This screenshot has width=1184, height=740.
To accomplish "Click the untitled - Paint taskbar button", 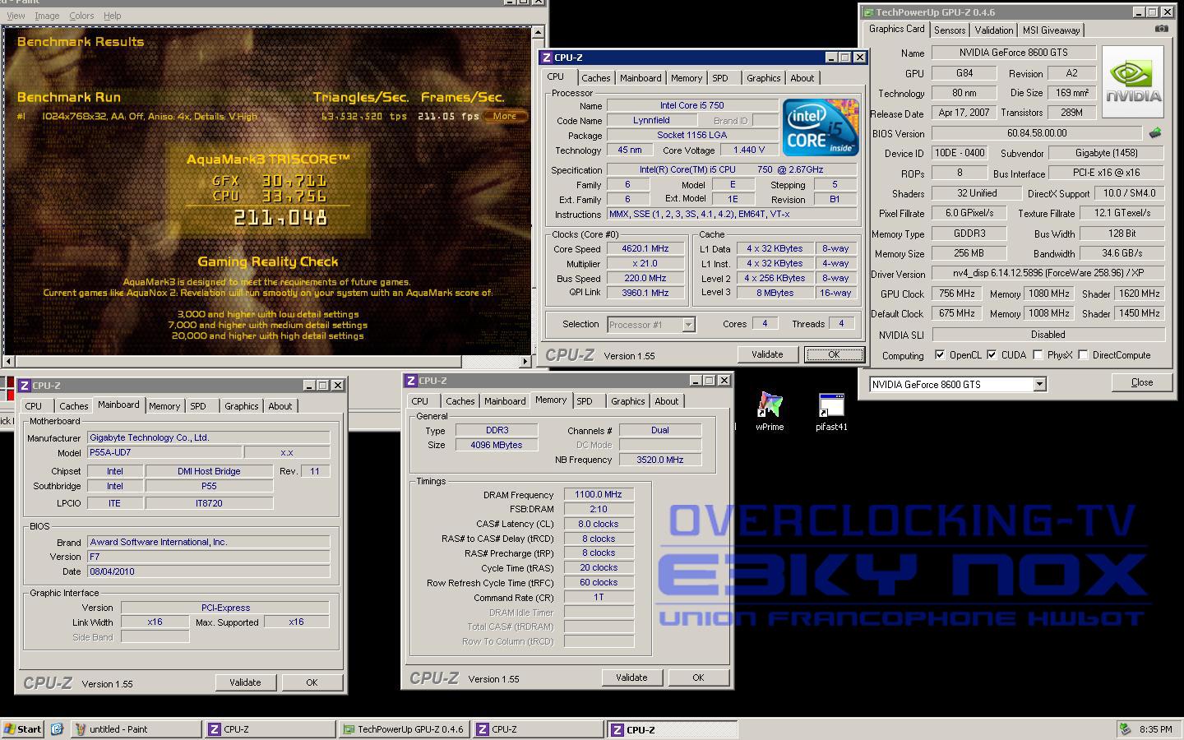I will [136, 728].
